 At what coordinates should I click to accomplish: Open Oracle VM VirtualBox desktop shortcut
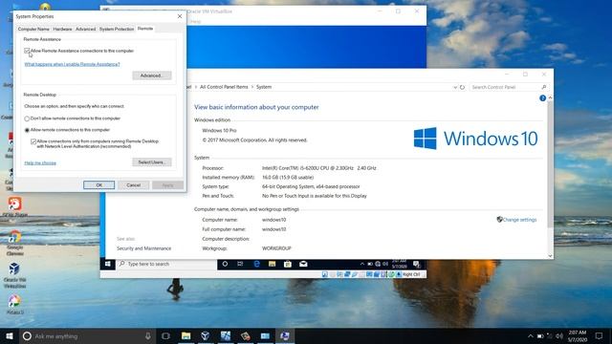[x=15, y=275]
